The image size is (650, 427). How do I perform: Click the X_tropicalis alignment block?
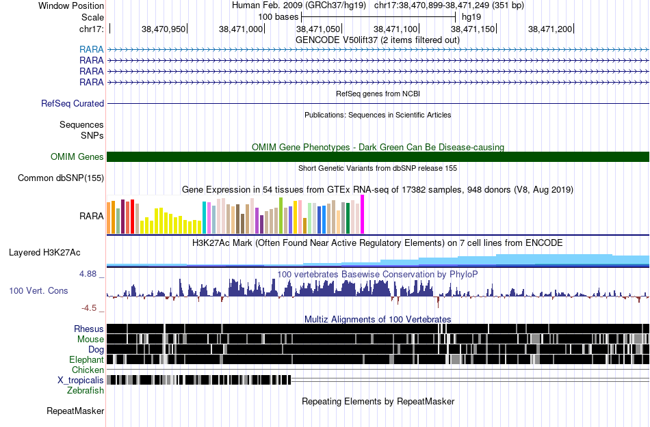tap(199, 380)
